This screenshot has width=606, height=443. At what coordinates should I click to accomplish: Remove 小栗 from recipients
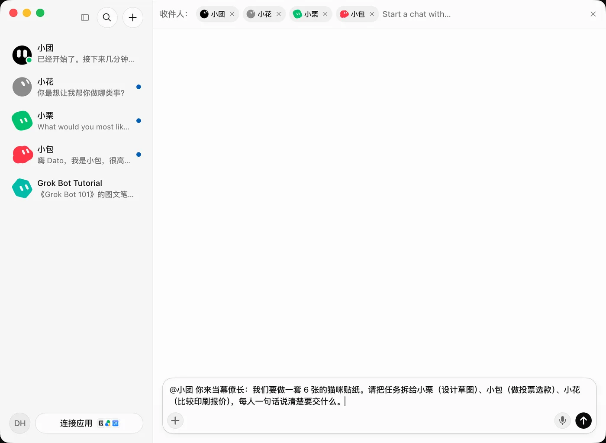pos(325,14)
